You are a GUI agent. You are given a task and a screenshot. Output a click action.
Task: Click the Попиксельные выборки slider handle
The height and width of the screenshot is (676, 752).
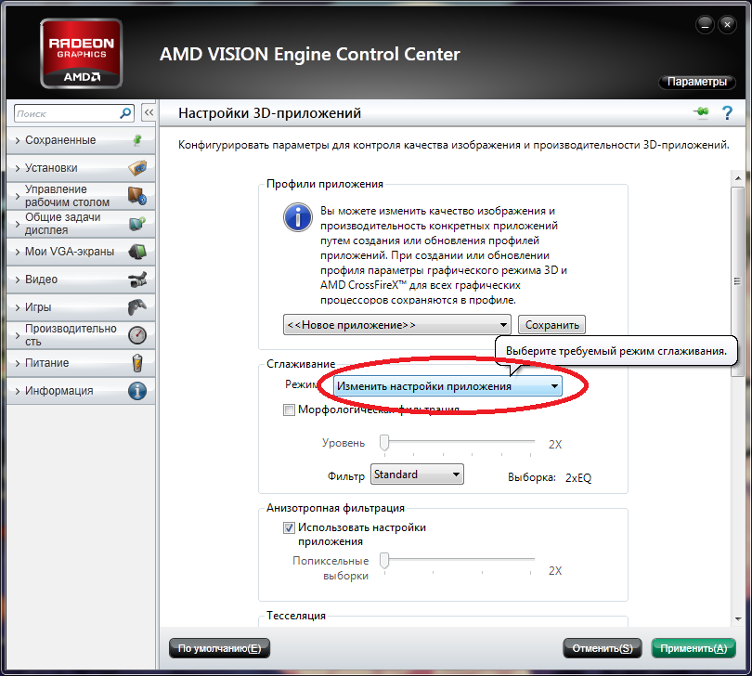tap(384, 561)
